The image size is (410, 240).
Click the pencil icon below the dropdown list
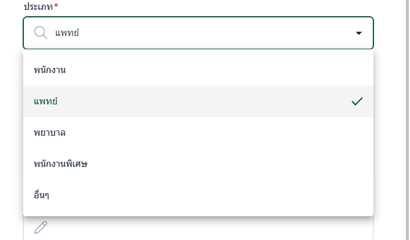[41, 227]
